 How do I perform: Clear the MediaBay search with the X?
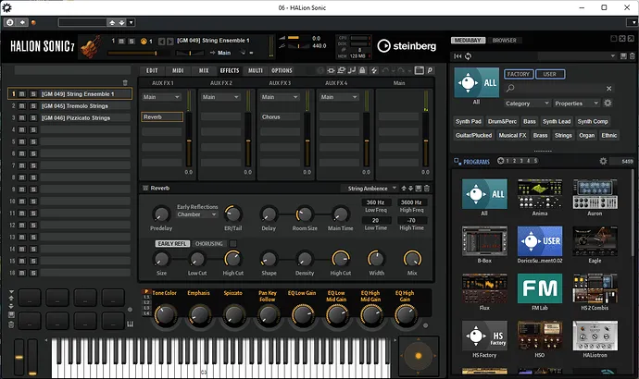coord(608,88)
